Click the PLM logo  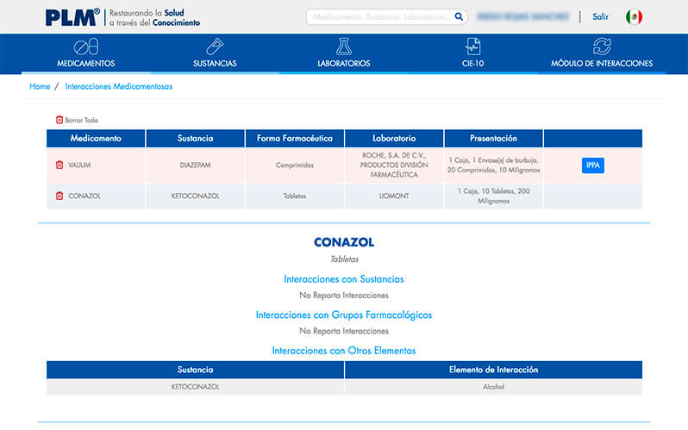coord(72,16)
